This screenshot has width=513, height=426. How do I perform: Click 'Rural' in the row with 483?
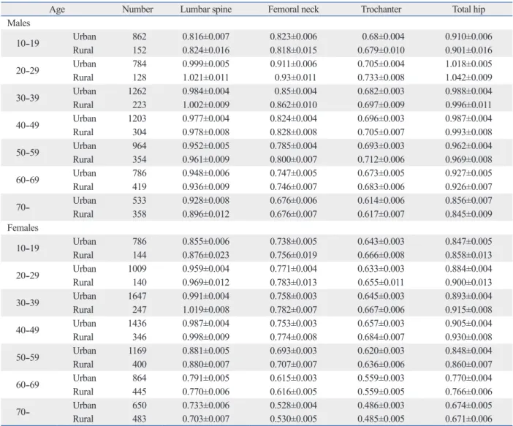tap(83, 419)
